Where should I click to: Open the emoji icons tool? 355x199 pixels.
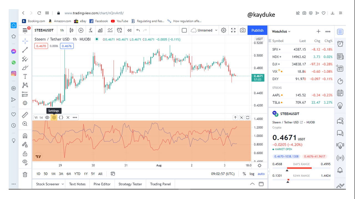point(25,103)
